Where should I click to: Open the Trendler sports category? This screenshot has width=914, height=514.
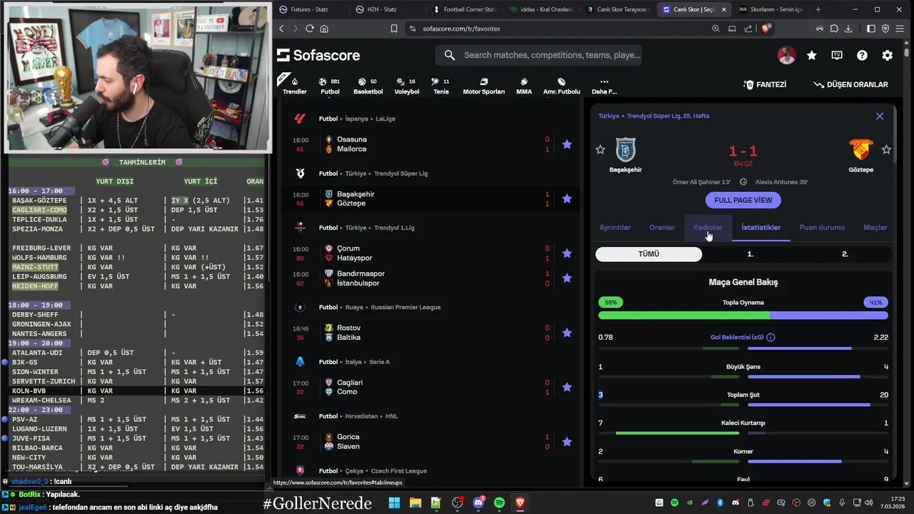294,86
